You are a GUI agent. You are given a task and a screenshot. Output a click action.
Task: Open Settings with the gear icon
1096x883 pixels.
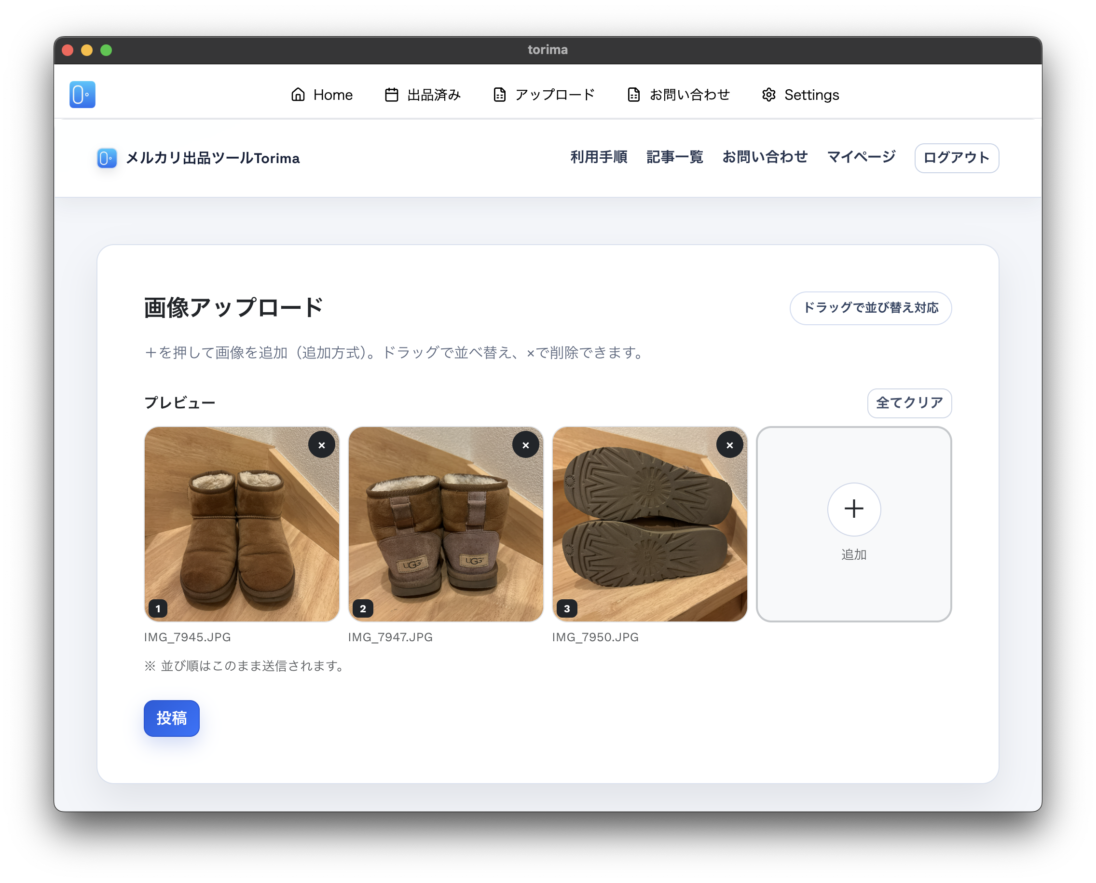(x=768, y=95)
